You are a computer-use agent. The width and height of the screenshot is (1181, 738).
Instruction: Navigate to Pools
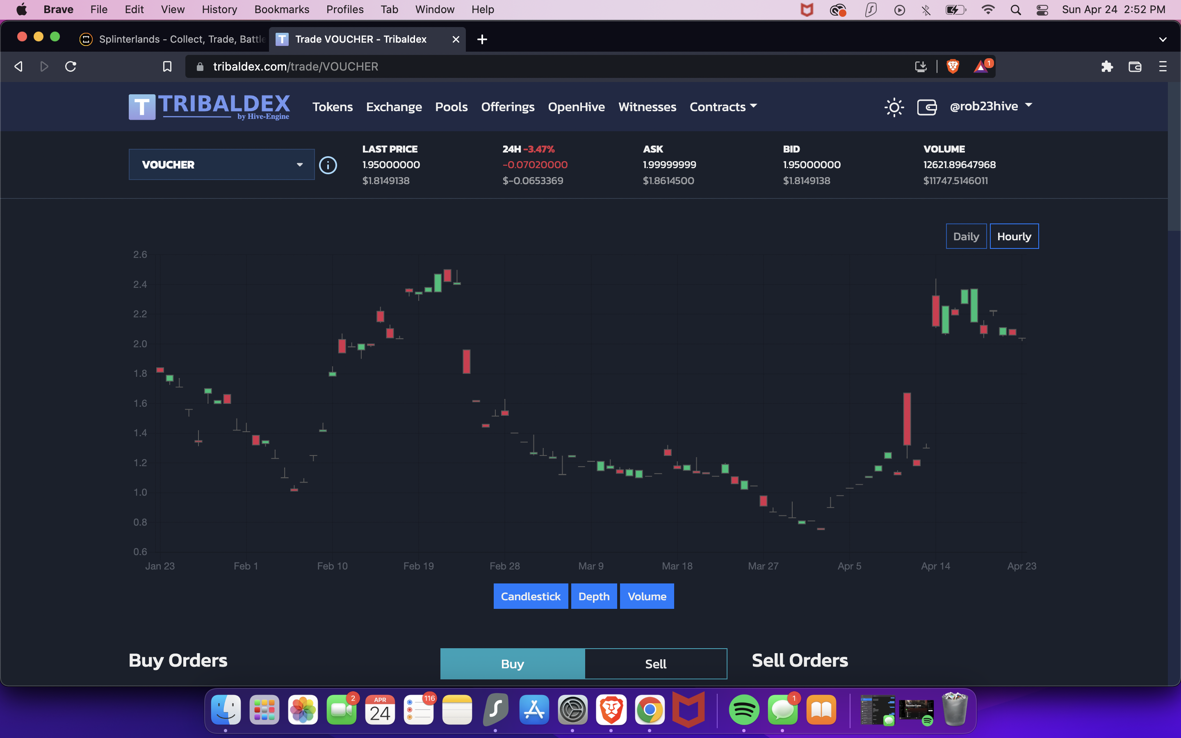click(451, 107)
